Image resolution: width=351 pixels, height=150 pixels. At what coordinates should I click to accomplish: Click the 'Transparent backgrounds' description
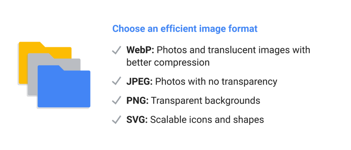[x=206, y=101]
